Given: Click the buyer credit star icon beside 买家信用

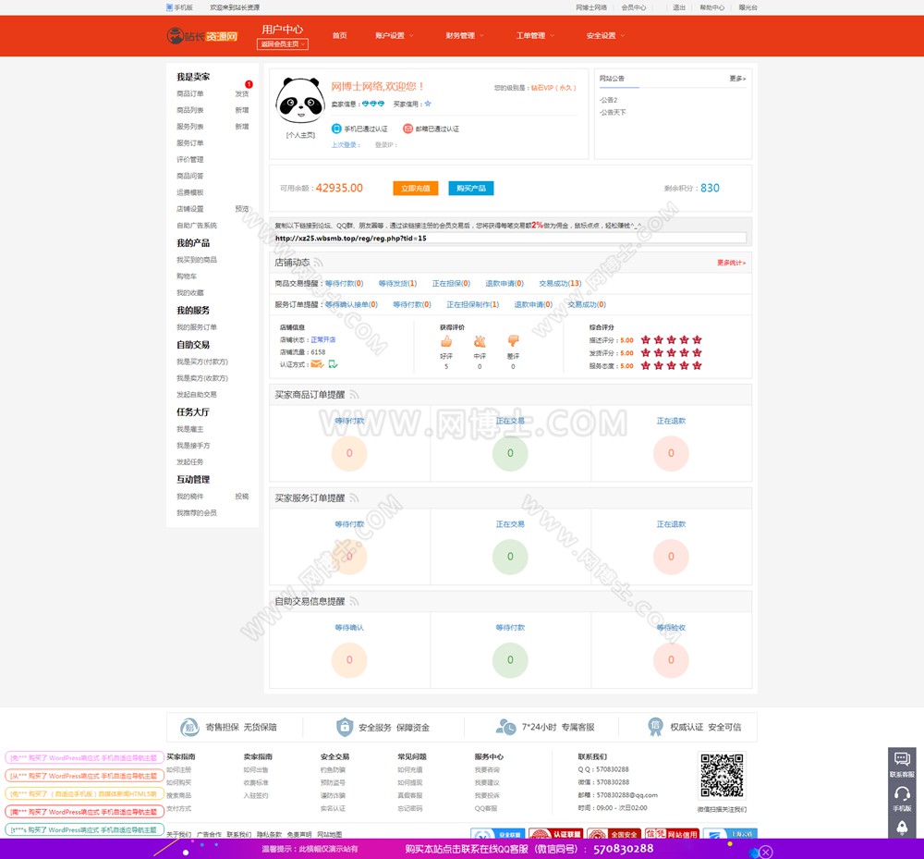Looking at the screenshot, I should pos(428,104).
